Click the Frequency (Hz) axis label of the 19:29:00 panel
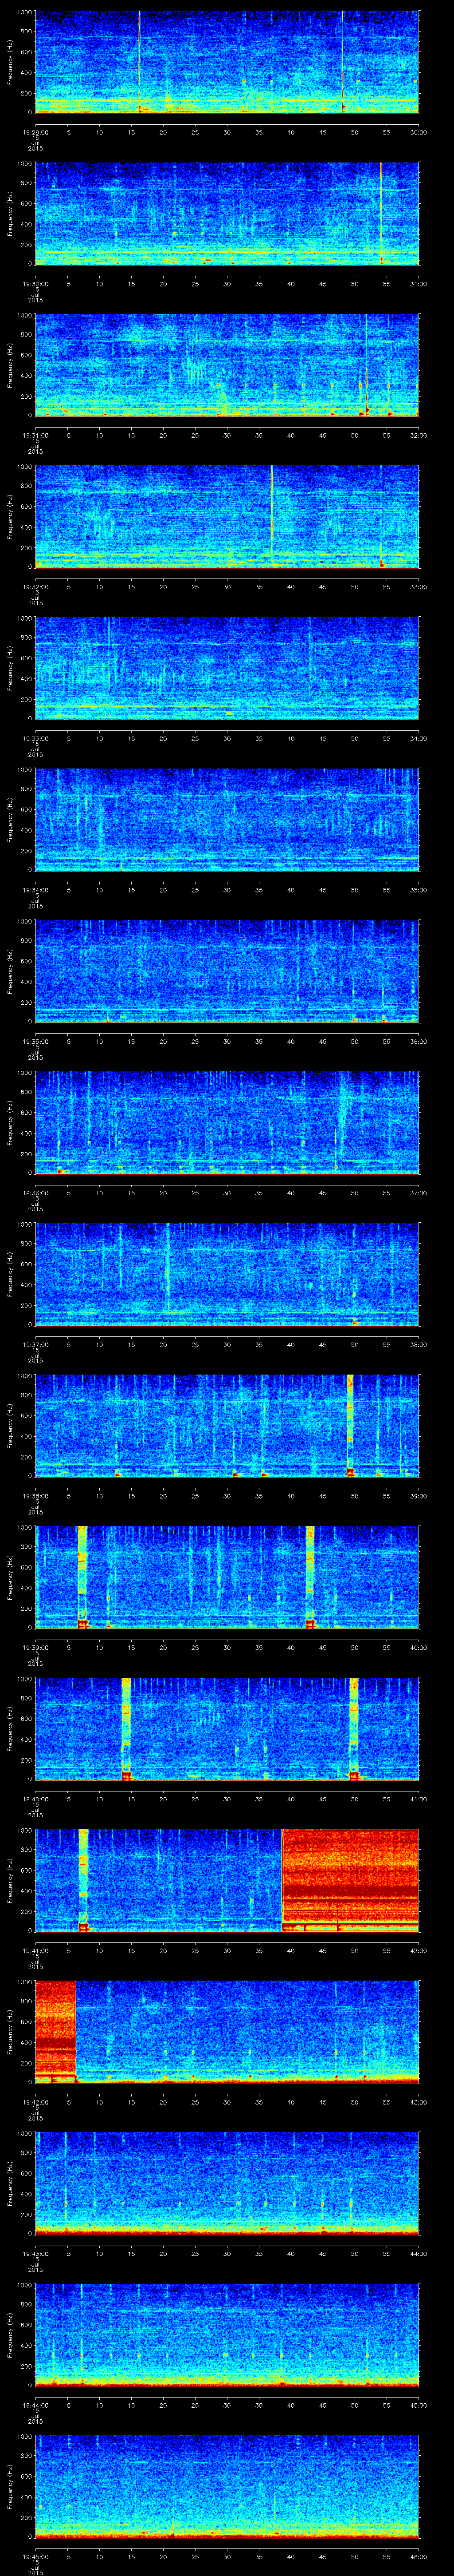The image size is (454, 2576). tap(10, 62)
